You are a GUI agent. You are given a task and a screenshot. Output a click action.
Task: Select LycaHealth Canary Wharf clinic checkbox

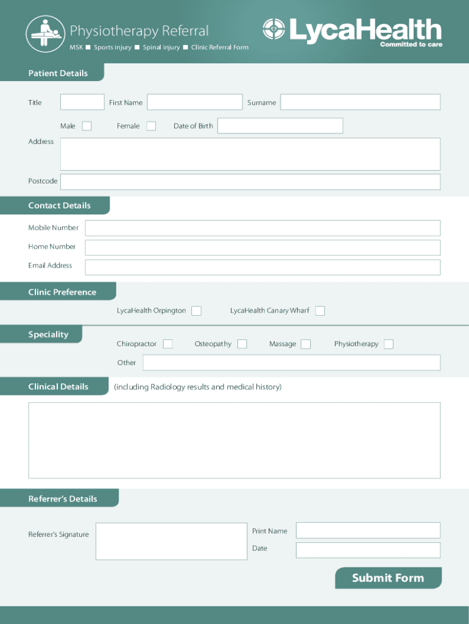[x=320, y=311]
